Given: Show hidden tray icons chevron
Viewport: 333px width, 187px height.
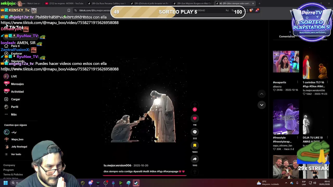Looking at the screenshot, I should [x=286, y=183].
